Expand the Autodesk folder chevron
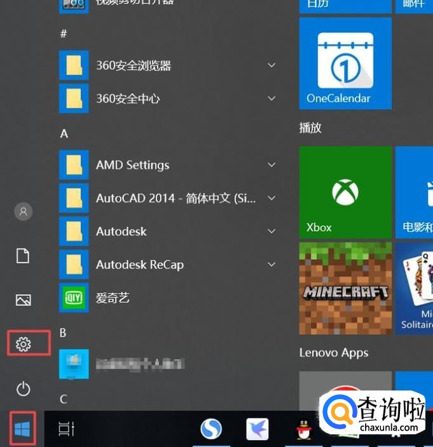The image size is (433, 447). pos(272,231)
